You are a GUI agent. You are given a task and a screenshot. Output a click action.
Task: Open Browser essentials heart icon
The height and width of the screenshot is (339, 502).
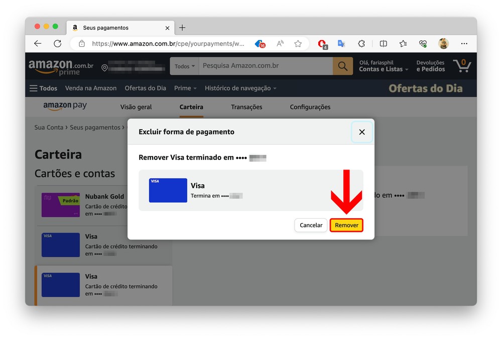click(x=423, y=44)
